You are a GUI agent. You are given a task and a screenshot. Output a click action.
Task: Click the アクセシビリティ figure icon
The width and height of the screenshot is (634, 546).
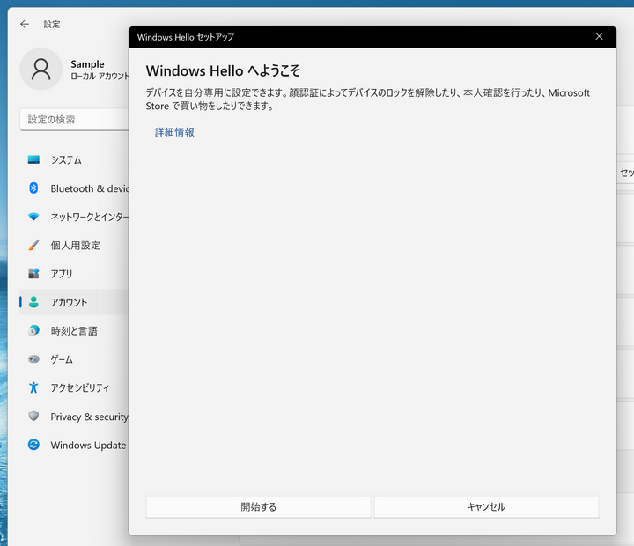point(33,387)
